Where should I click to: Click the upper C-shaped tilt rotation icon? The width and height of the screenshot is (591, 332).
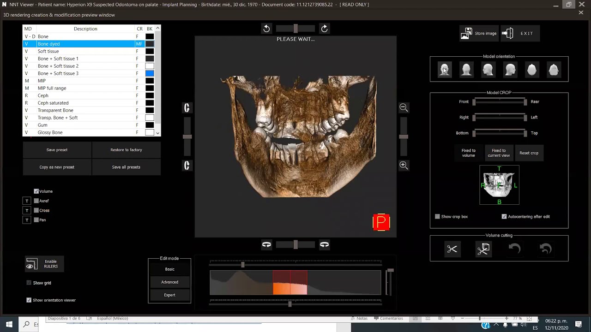(x=187, y=107)
